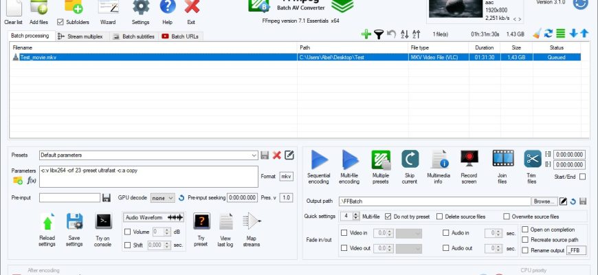Move item up with blue up arrow
598x275 pixels.
[584, 34]
